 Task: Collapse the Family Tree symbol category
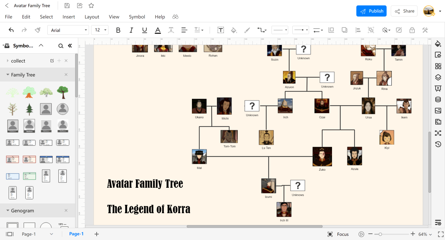click(8, 75)
